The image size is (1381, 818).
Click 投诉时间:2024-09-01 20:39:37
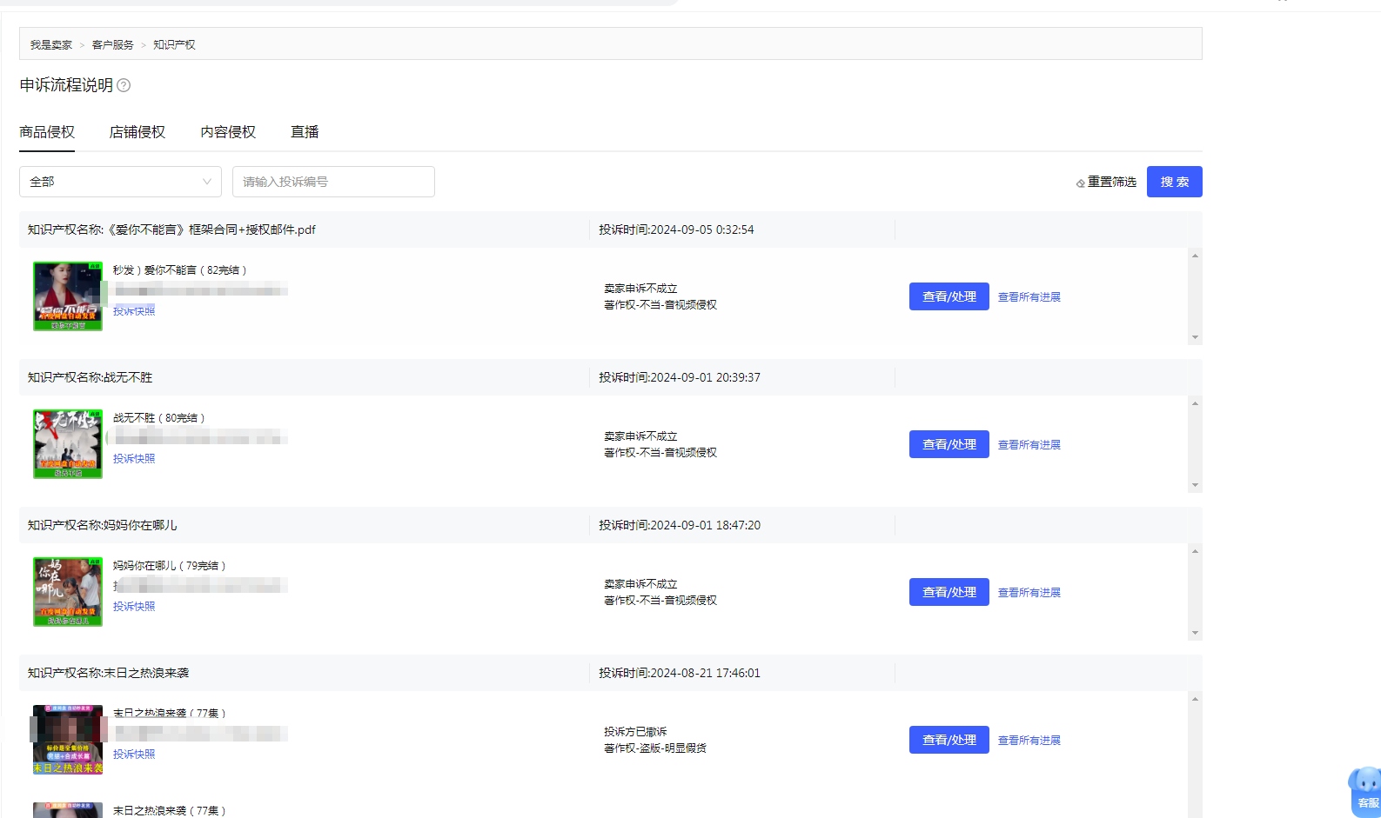pos(680,377)
